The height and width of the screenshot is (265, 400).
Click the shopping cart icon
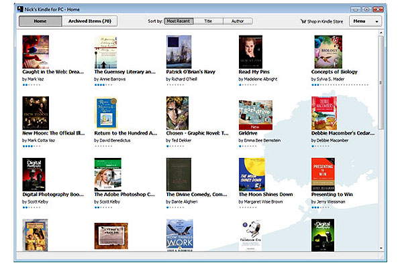[x=303, y=21]
